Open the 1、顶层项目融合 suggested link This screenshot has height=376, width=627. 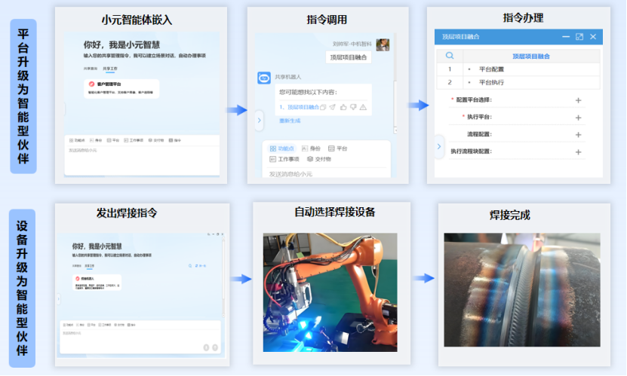299,108
